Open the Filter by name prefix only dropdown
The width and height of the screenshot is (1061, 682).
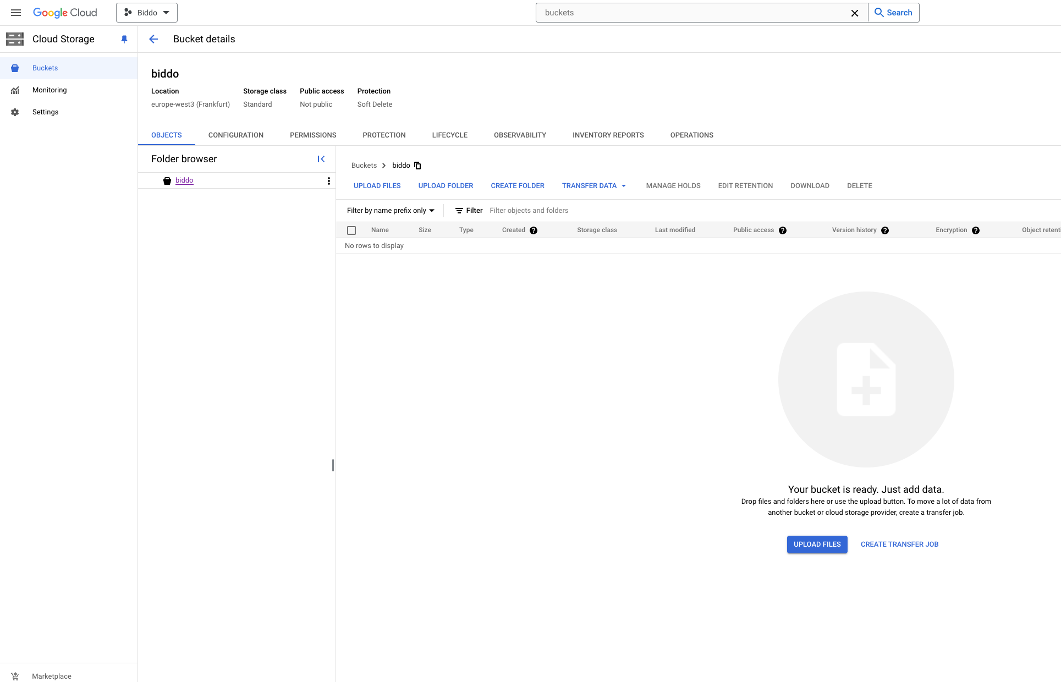click(391, 211)
